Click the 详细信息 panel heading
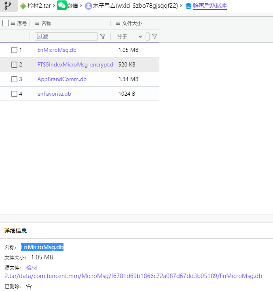The height and width of the screenshot is (291, 273). [x=15, y=231]
